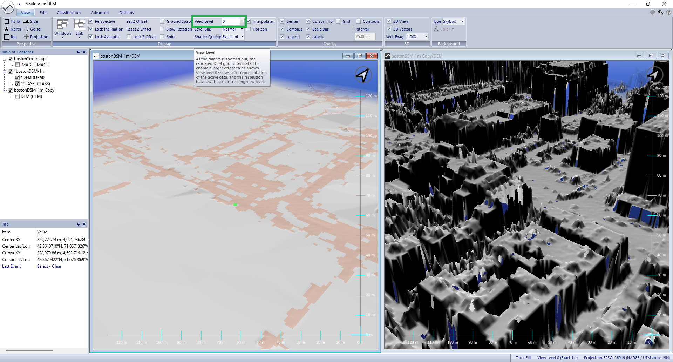Collapse the bostonDSM-1m Copy tree node
673x362 pixels.
5,90
